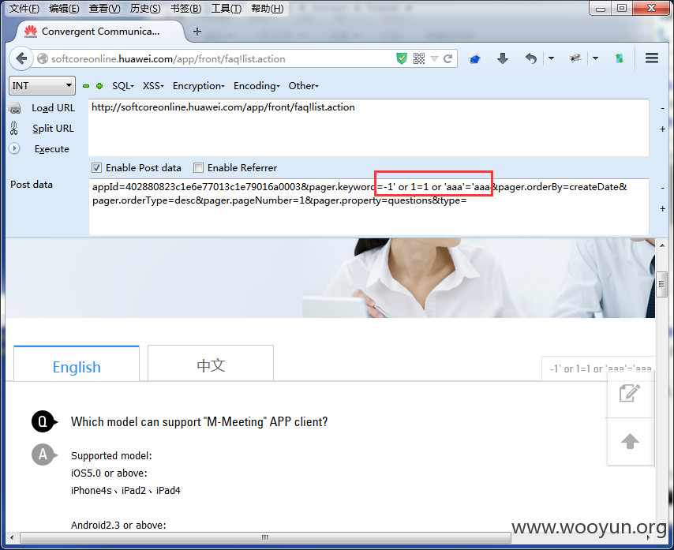The height and width of the screenshot is (550, 674).
Task: Open the QR code icon in address bar
Action: coord(418,58)
